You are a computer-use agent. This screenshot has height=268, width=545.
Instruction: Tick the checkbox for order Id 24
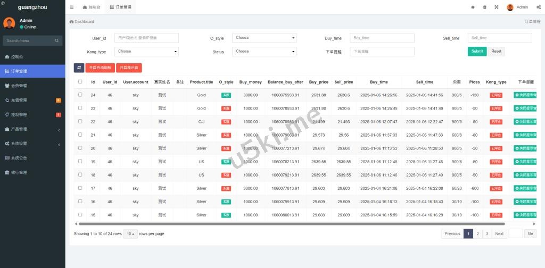click(80, 95)
